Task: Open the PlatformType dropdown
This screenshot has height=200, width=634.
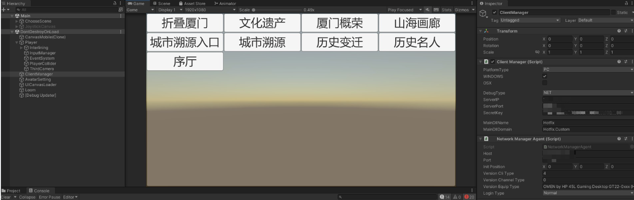Action: point(588,70)
